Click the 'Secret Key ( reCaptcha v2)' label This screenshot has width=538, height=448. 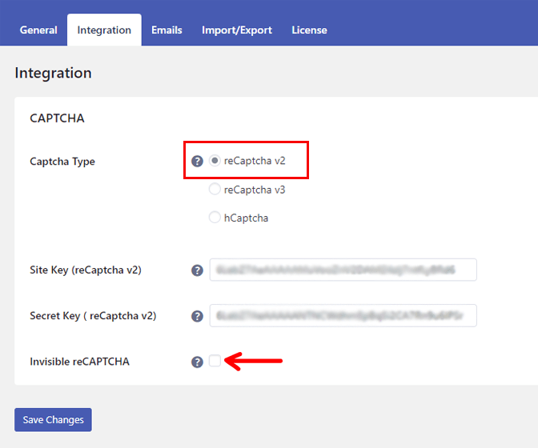(x=93, y=316)
